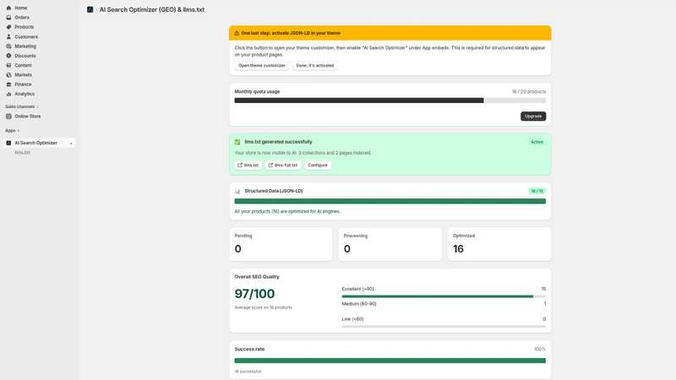Click the 16 / 15 structured data badge
Screen dimensions: 676x380
pos(537,191)
